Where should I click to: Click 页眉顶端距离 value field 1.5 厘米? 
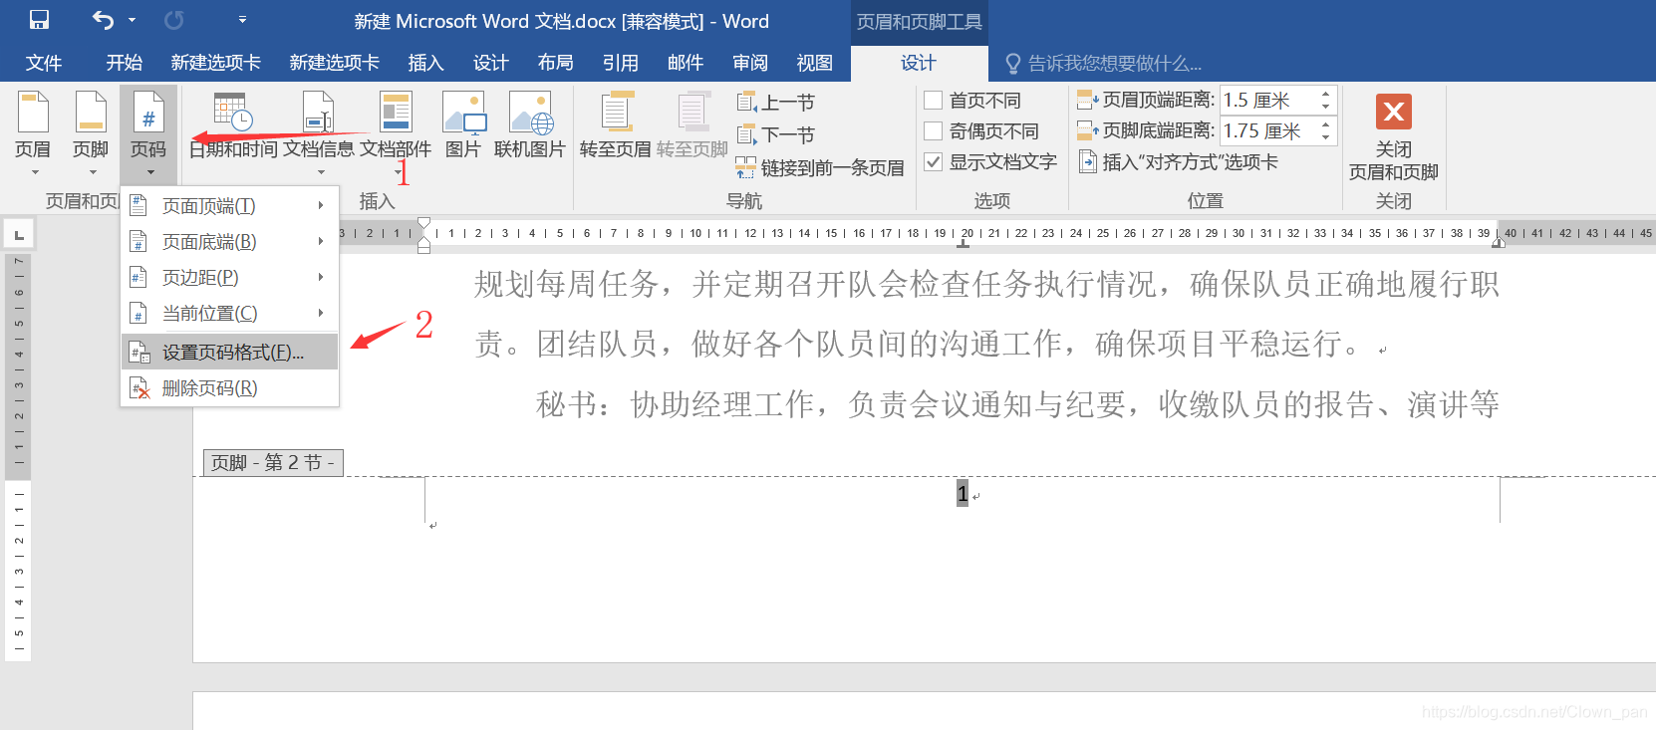coord(1267,100)
